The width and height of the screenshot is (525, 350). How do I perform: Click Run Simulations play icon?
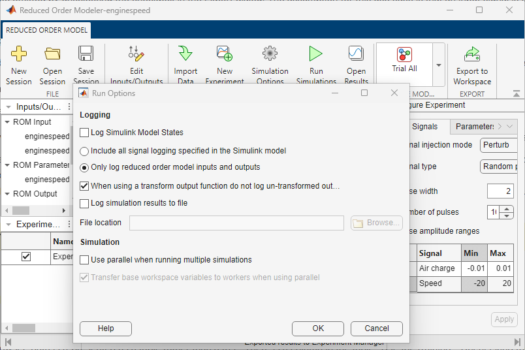(316, 54)
